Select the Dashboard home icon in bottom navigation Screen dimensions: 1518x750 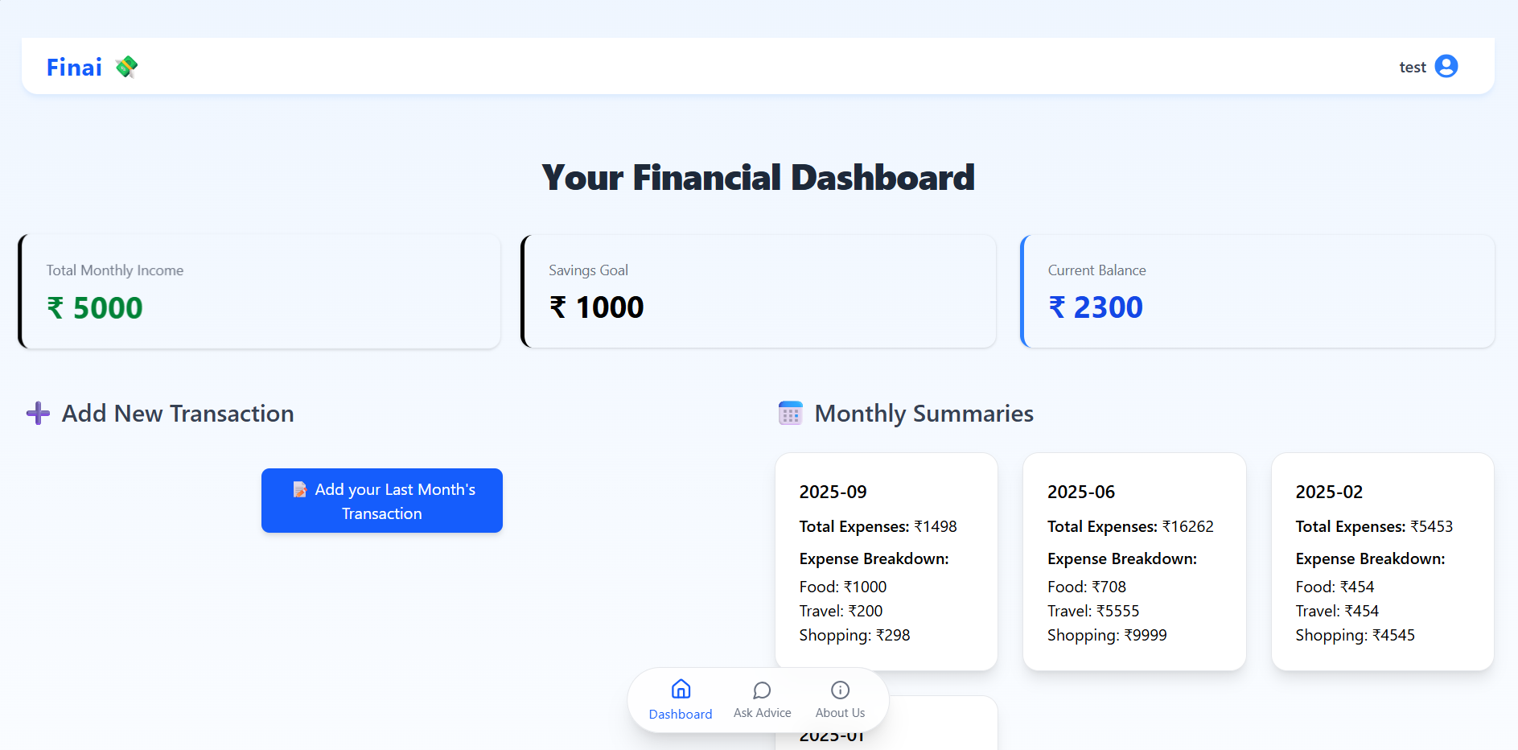680,689
